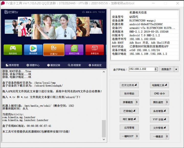Viewport: 184px width, 148px height.
Task: Click the 屏幕截图 button
Action: [x=128, y=102]
